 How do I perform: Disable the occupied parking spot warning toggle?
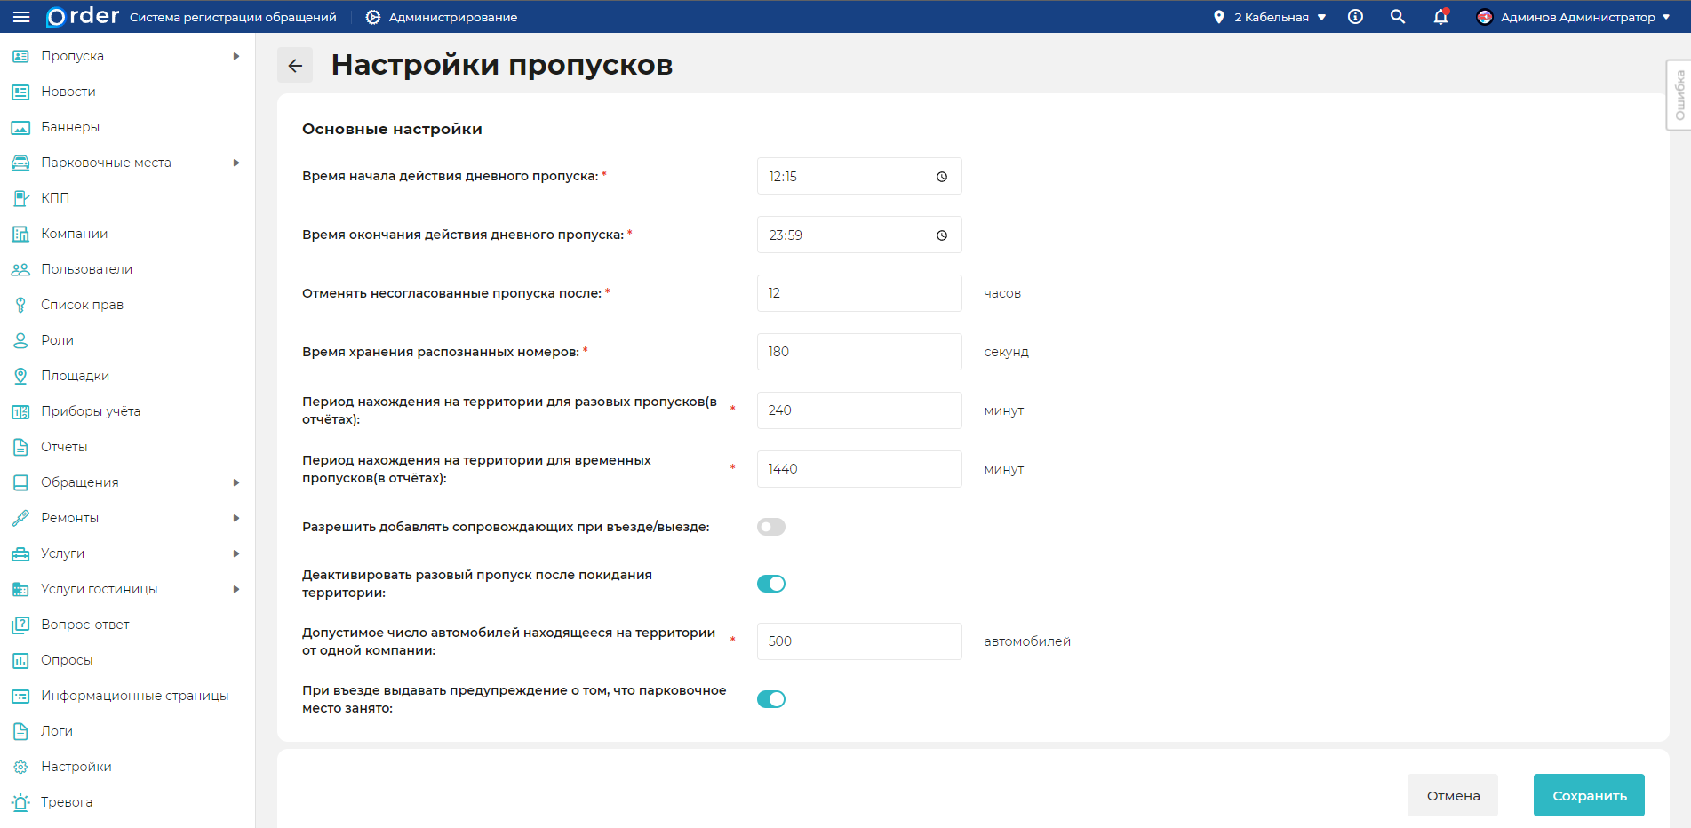point(770,699)
